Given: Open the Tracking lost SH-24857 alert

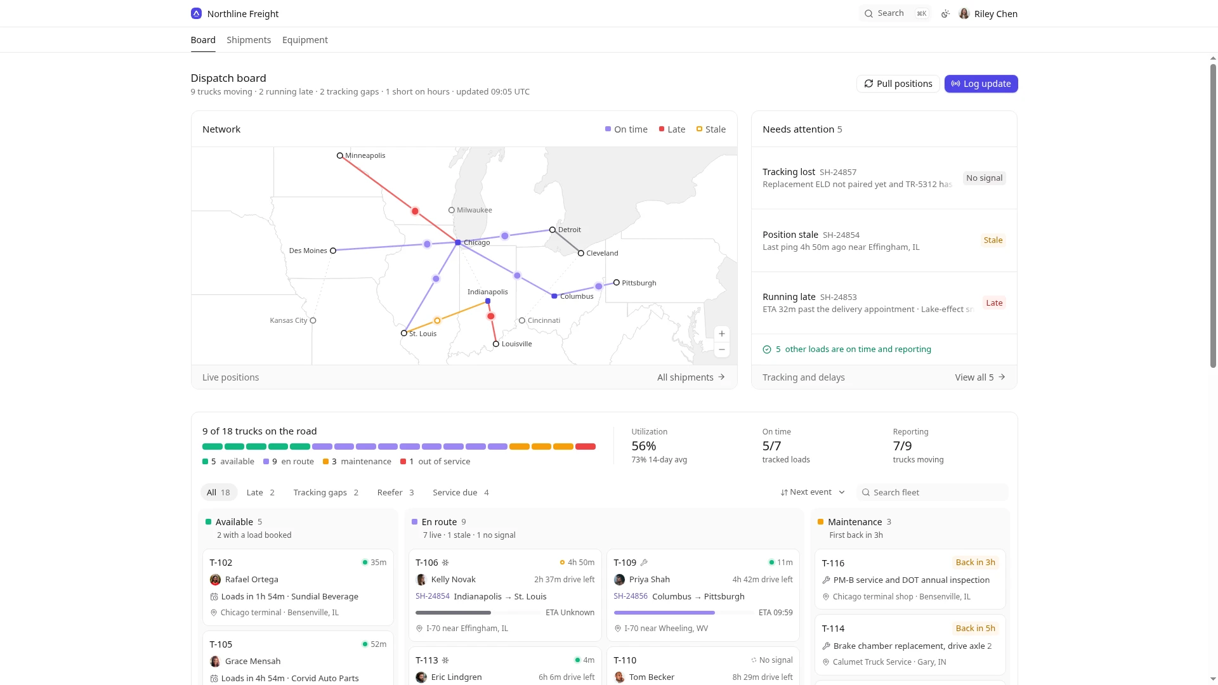Looking at the screenshot, I should click(x=884, y=178).
